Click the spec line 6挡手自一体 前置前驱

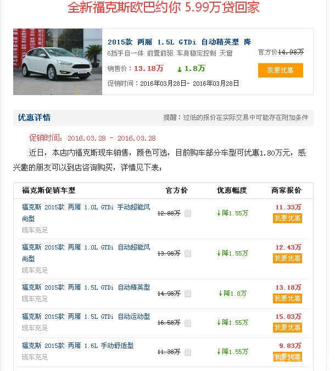click(170, 53)
